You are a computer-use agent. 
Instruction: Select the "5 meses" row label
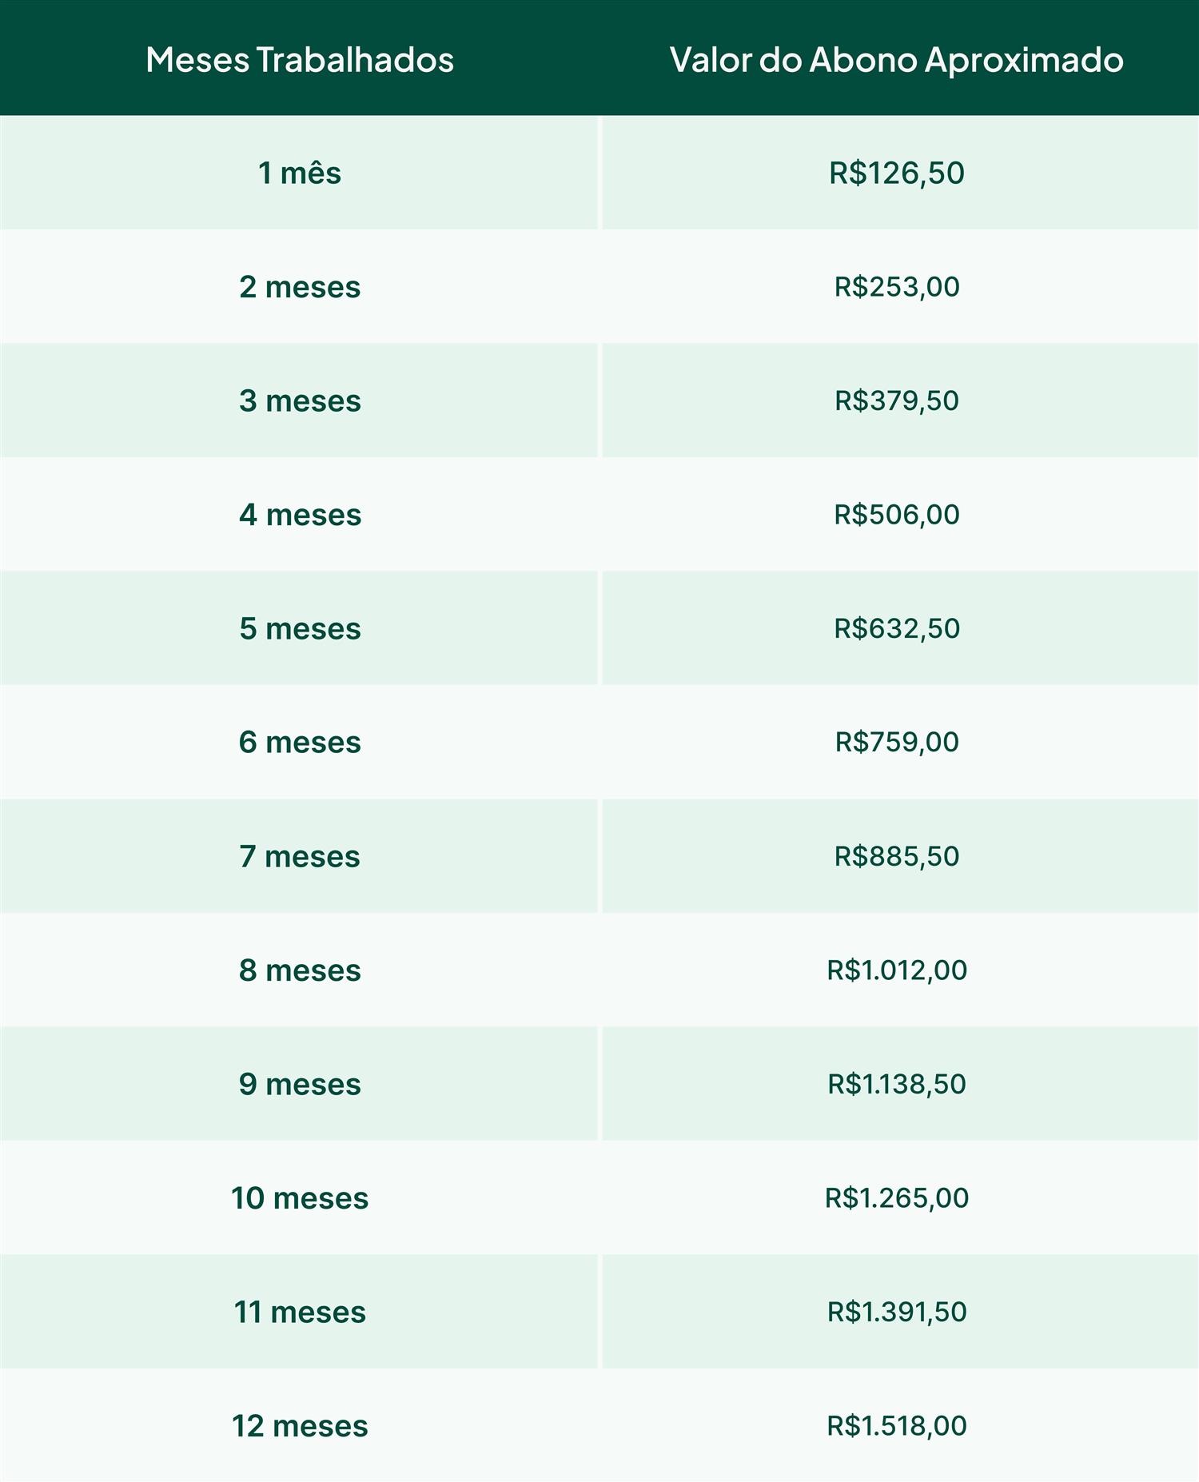coord(300,628)
